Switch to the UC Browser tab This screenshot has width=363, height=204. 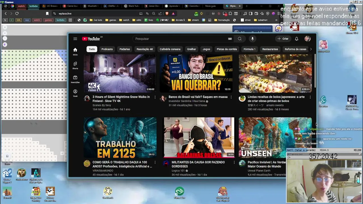[50, 6]
